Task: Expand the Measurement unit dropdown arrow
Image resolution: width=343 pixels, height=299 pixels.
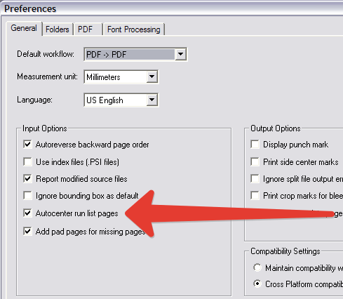Action: [152, 77]
